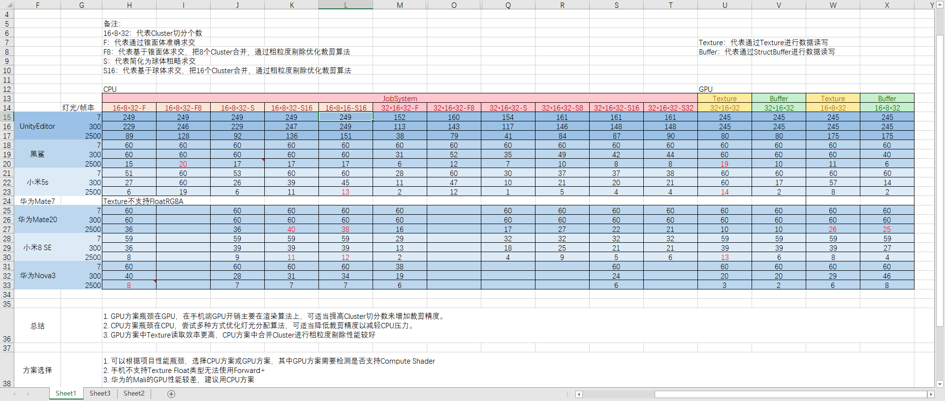Select the 总结 label cell
This screenshot has width=945, height=401.
[37, 325]
